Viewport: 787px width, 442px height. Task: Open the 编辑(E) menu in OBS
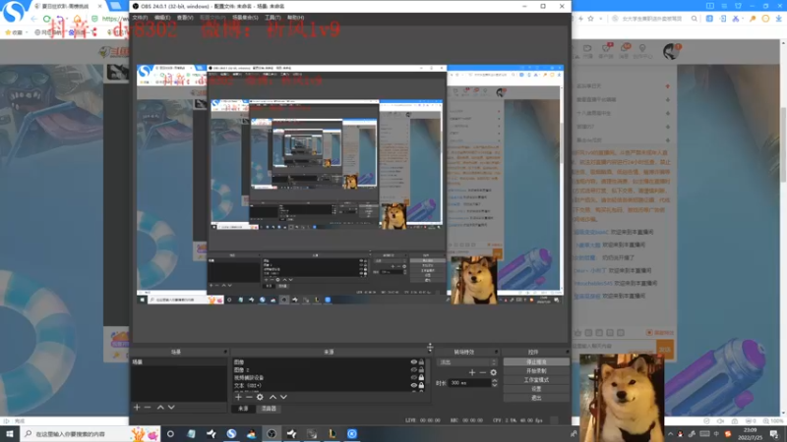[x=162, y=18]
